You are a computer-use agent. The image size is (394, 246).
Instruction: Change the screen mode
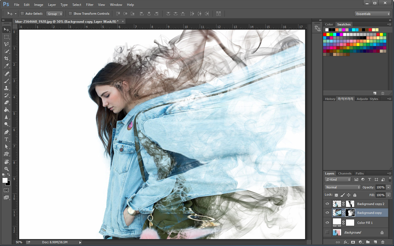[x=6, y=198]
